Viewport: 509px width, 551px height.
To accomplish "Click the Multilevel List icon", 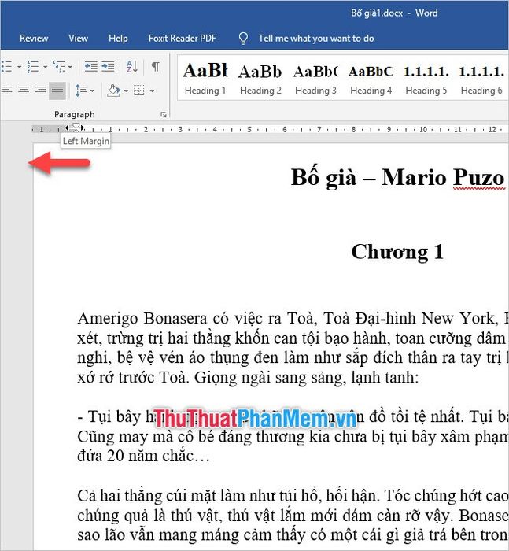I will (59, 66).
